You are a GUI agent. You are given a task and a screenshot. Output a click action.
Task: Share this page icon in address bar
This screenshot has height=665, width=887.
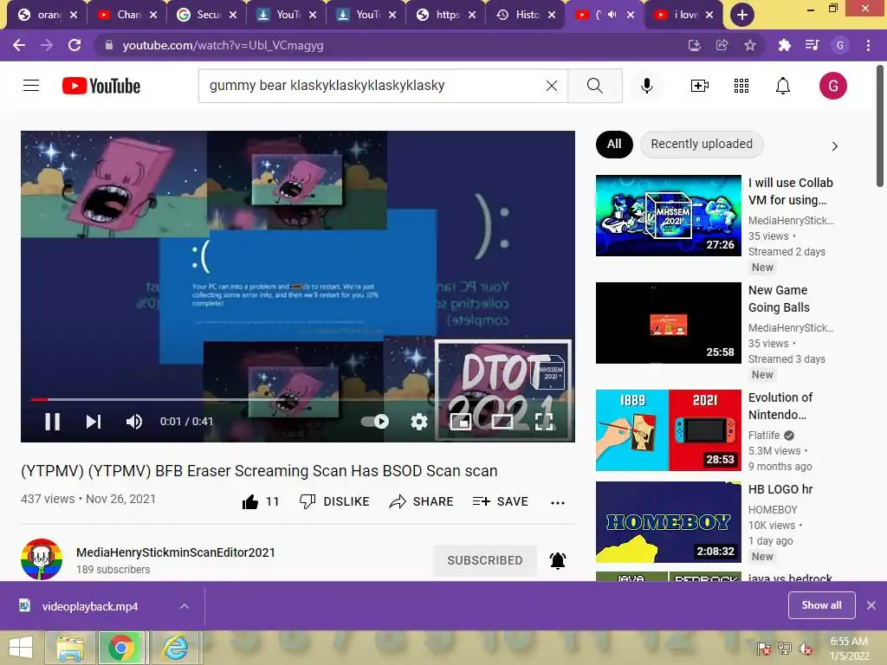[x=722, y=45]
